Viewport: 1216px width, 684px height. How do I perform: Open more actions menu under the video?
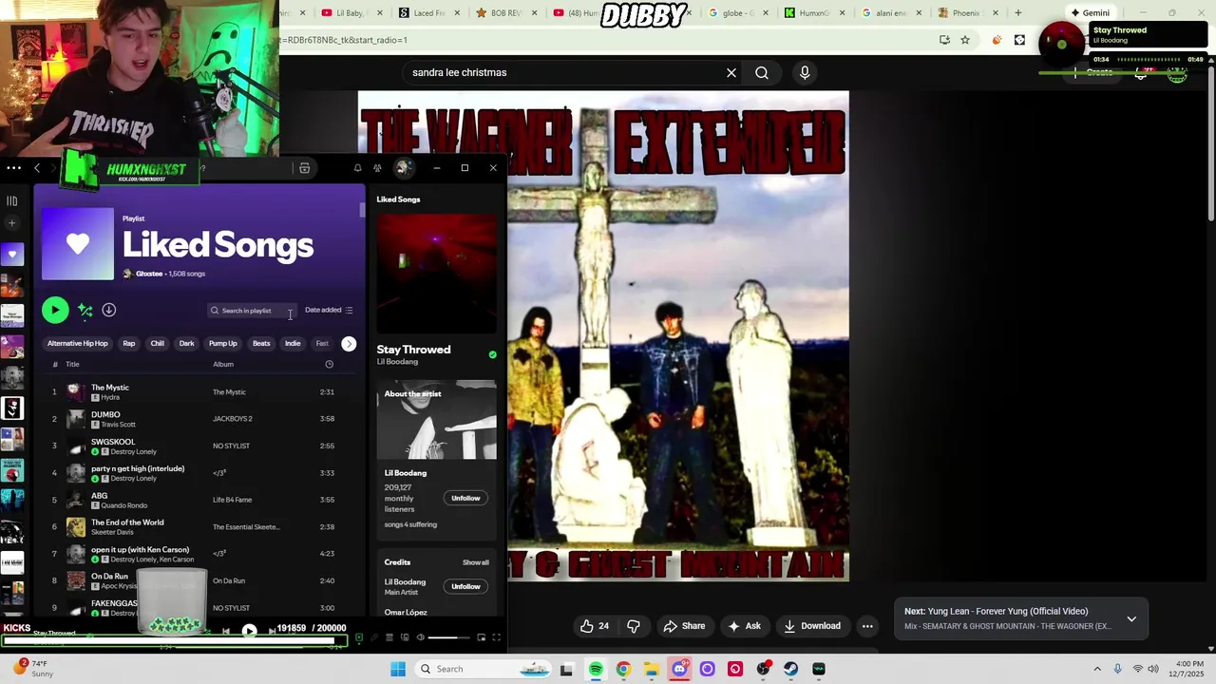point(867,626)
